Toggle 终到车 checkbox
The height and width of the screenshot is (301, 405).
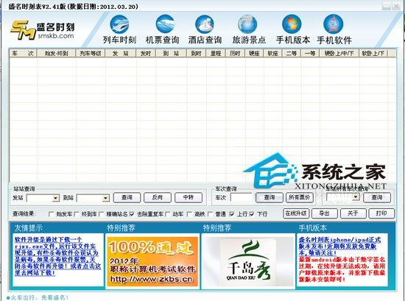point(77,214)
